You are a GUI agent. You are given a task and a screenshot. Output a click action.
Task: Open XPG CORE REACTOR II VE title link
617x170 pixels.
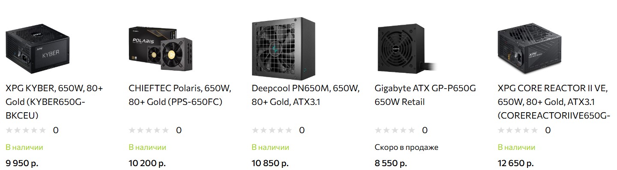[554, 102]
